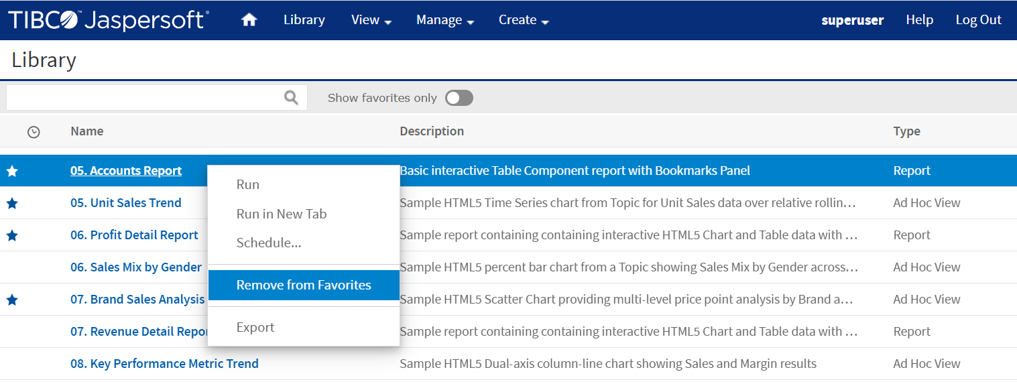Image resolution: width=1017 pixels, height=382 pixels.
Task: Click Report type for Revenue Detail Report
Action: (912, 332)
